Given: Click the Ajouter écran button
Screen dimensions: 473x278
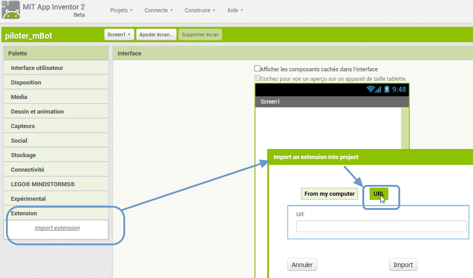Looking at the screenshot, I should tap(156, 35).
